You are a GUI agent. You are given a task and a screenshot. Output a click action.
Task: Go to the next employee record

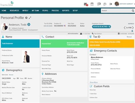pyautogui.click(x=133, y=28)
